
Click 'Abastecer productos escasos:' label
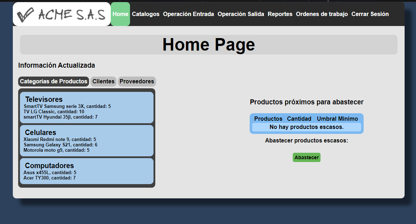coord(306,141)
